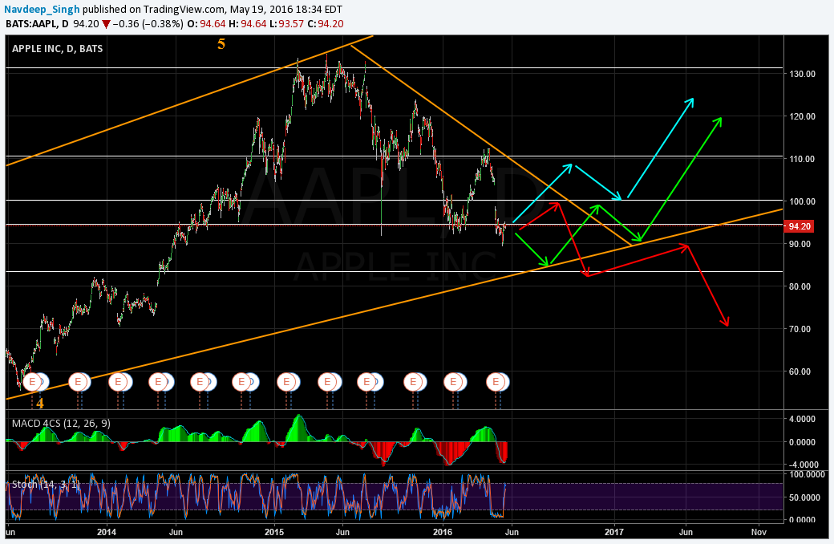This screenshot has width=834, height=544.
Task: Click the 'APPLE INC, D, BATS' chart title
Action: point(58,48)
